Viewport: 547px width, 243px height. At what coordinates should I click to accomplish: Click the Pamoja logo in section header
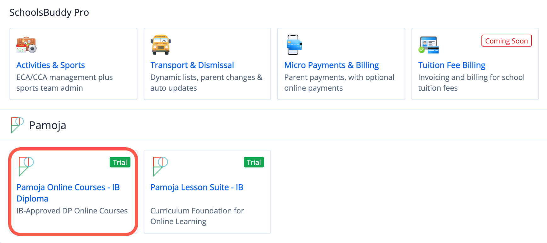17,125
